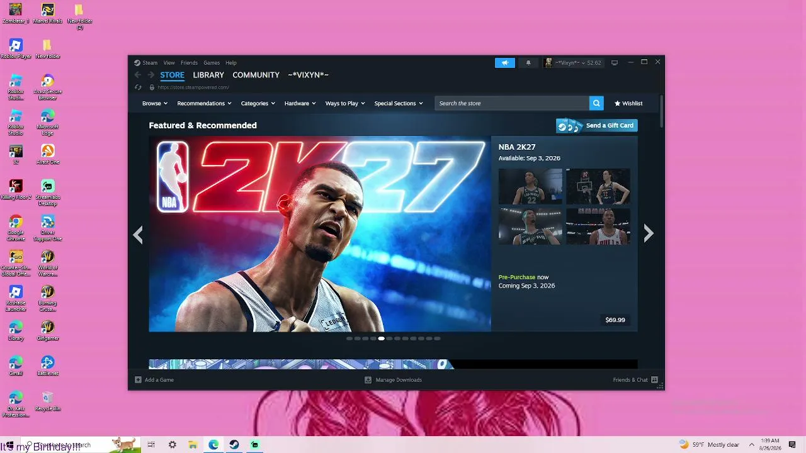Open the Help menu
The width and height of the screenshot is (806, 453).
pos(231,63)
